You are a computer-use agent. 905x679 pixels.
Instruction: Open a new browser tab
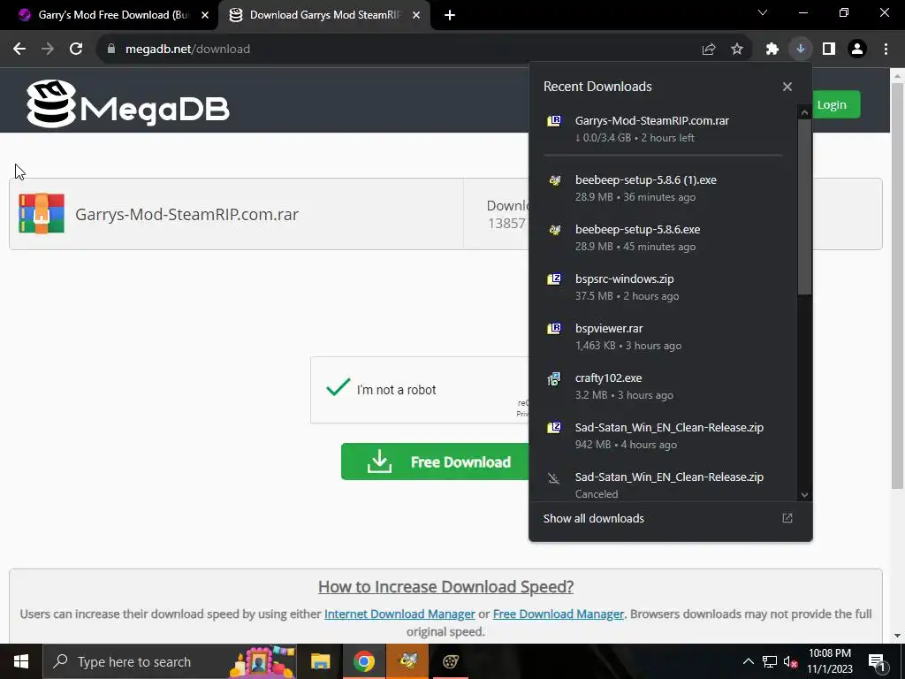450,15
